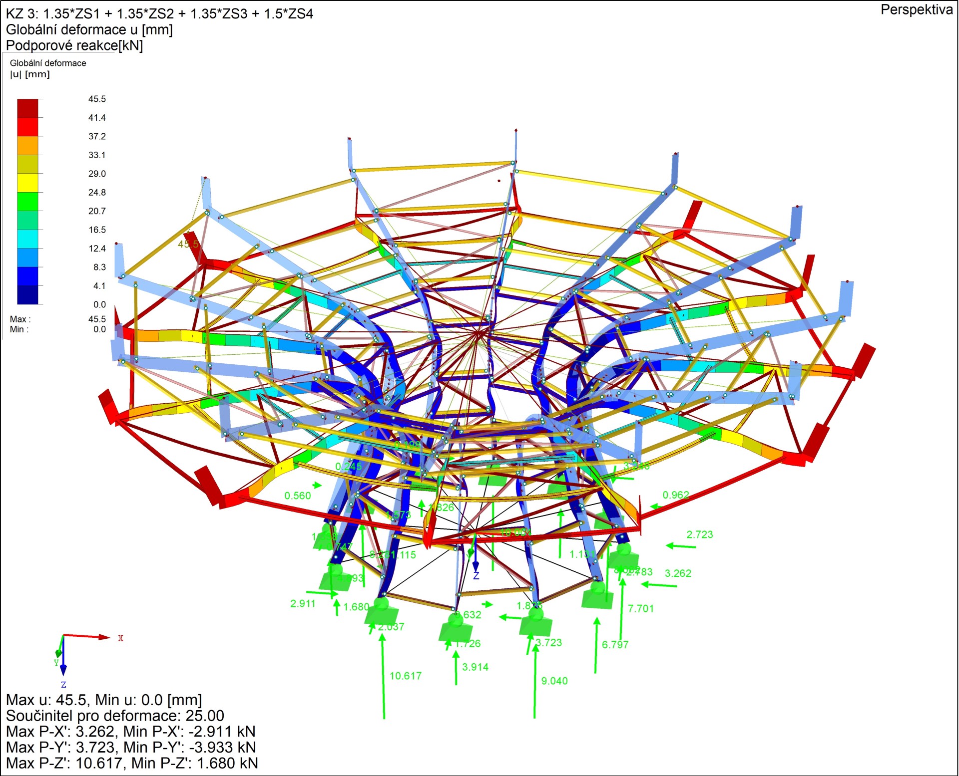This screenshot has width=959, height=776.
Task: Click the green Y axis label
Action: pos(56,662)
